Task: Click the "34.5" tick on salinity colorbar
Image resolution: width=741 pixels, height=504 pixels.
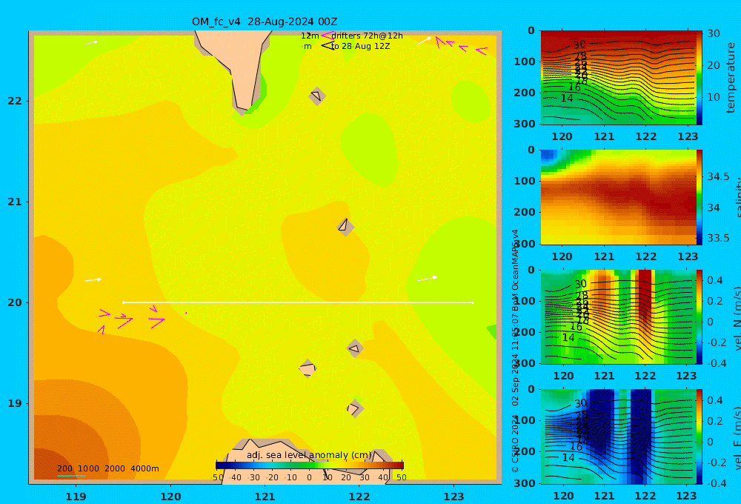Action: coord(718,177)
